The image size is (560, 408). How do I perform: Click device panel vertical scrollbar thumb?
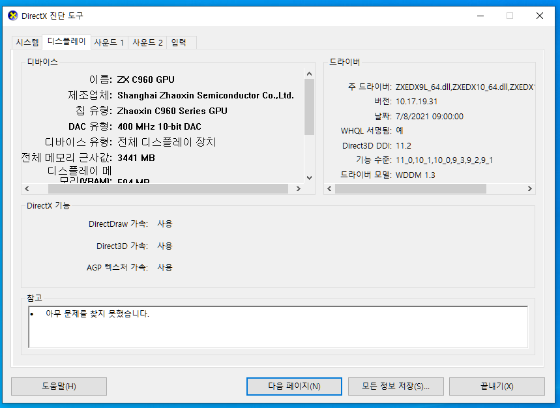(x=309, y=107)
